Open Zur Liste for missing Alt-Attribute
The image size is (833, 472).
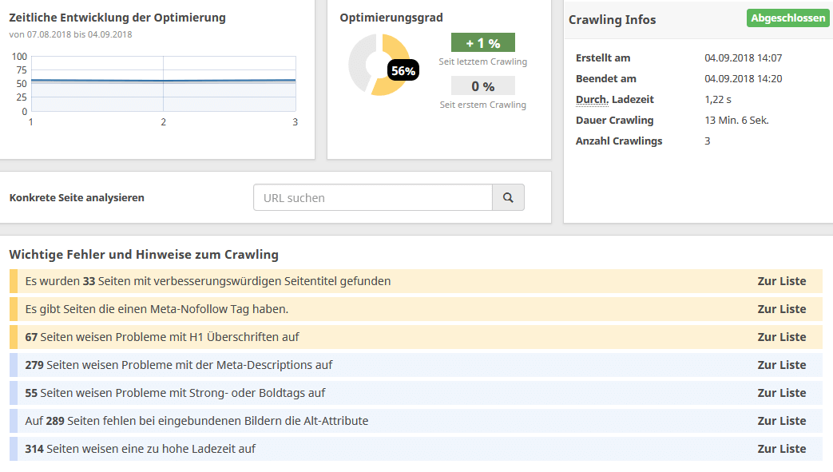781,421
